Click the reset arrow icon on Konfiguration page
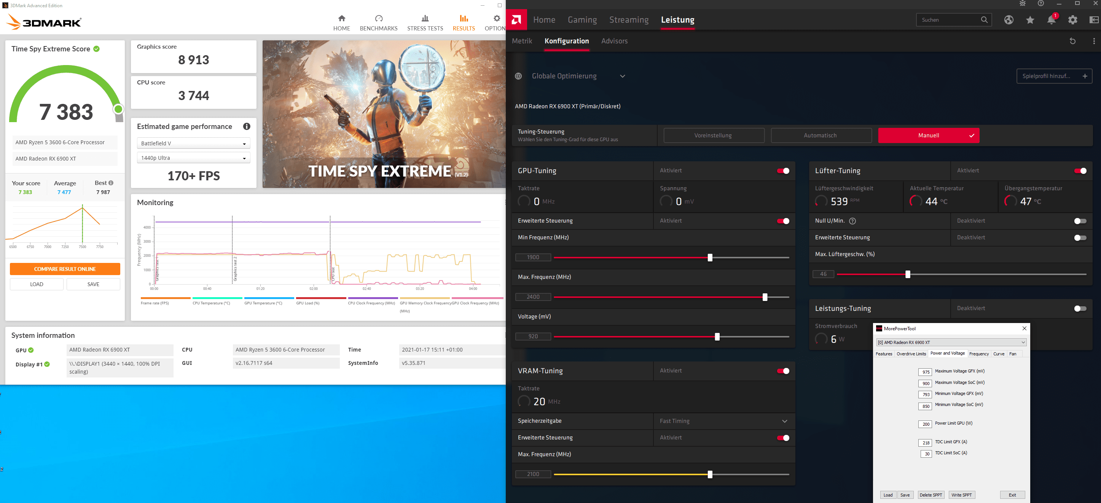Image resolution: width=1101 pixels, height=503 pixels. click(x=1072, y=41)
